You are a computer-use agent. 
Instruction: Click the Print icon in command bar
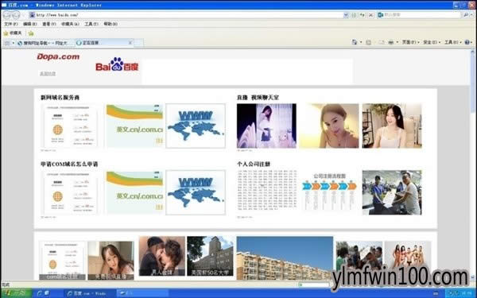(x=391, y=42)
